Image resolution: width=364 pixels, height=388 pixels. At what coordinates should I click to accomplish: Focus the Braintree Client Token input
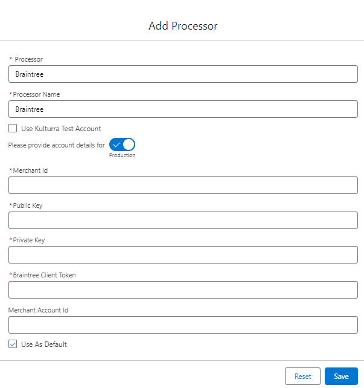[183, 290]
